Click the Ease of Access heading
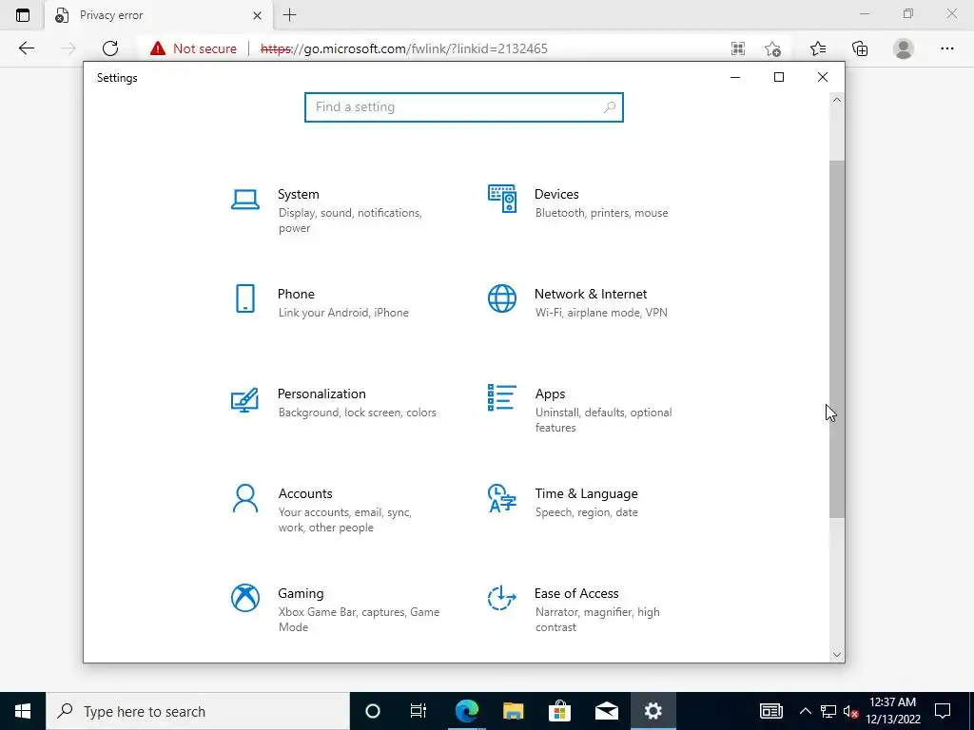 pos(576,593)
